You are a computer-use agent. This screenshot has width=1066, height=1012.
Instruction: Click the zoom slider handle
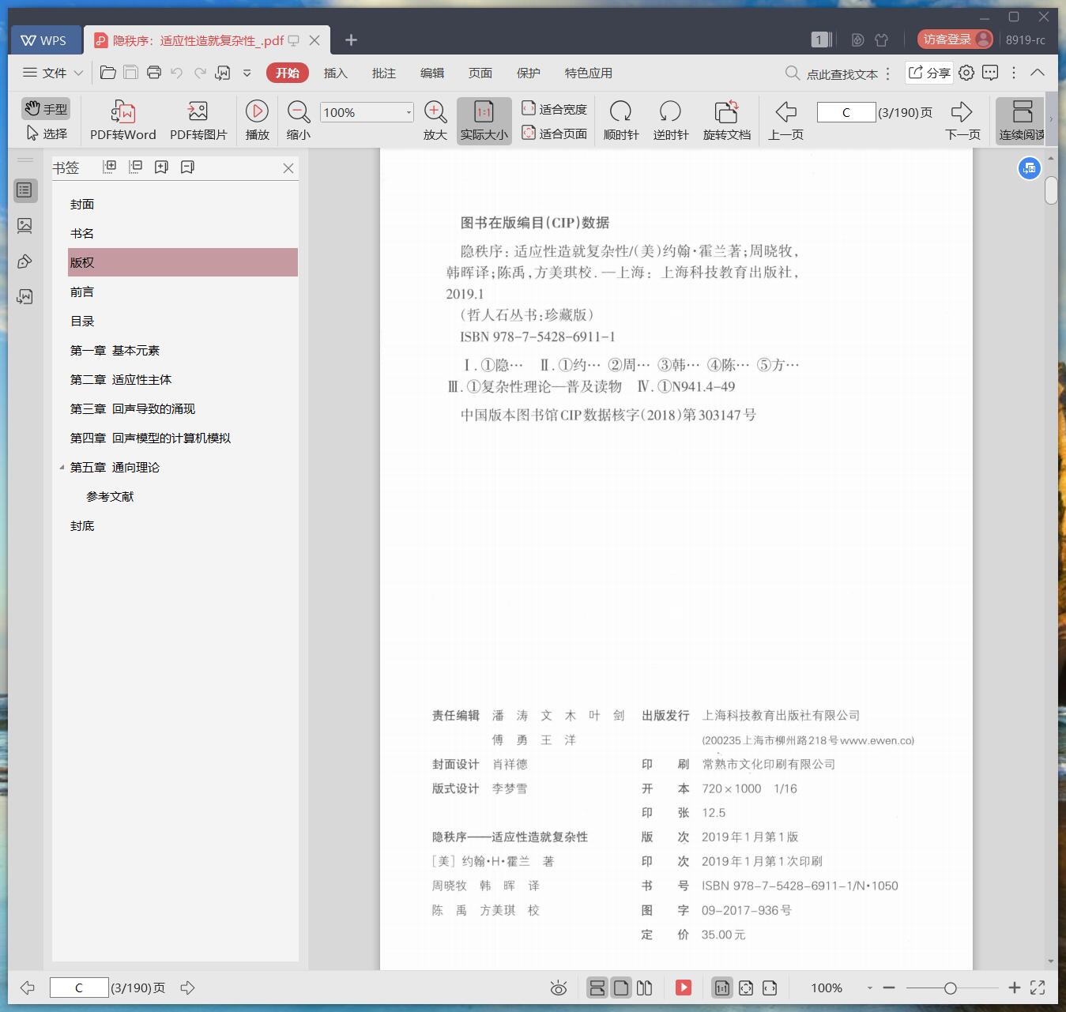point(950,988)
